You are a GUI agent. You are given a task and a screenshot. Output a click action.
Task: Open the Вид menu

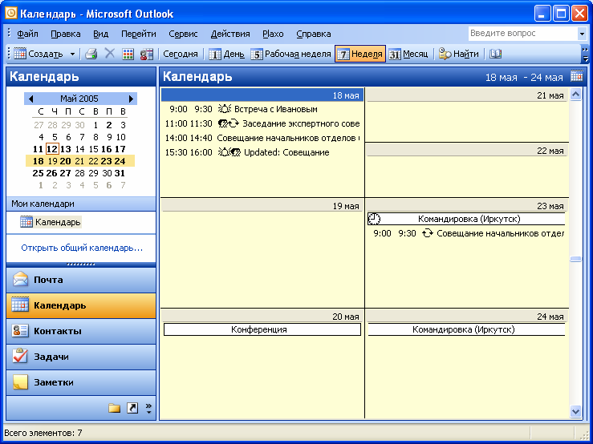100,34
